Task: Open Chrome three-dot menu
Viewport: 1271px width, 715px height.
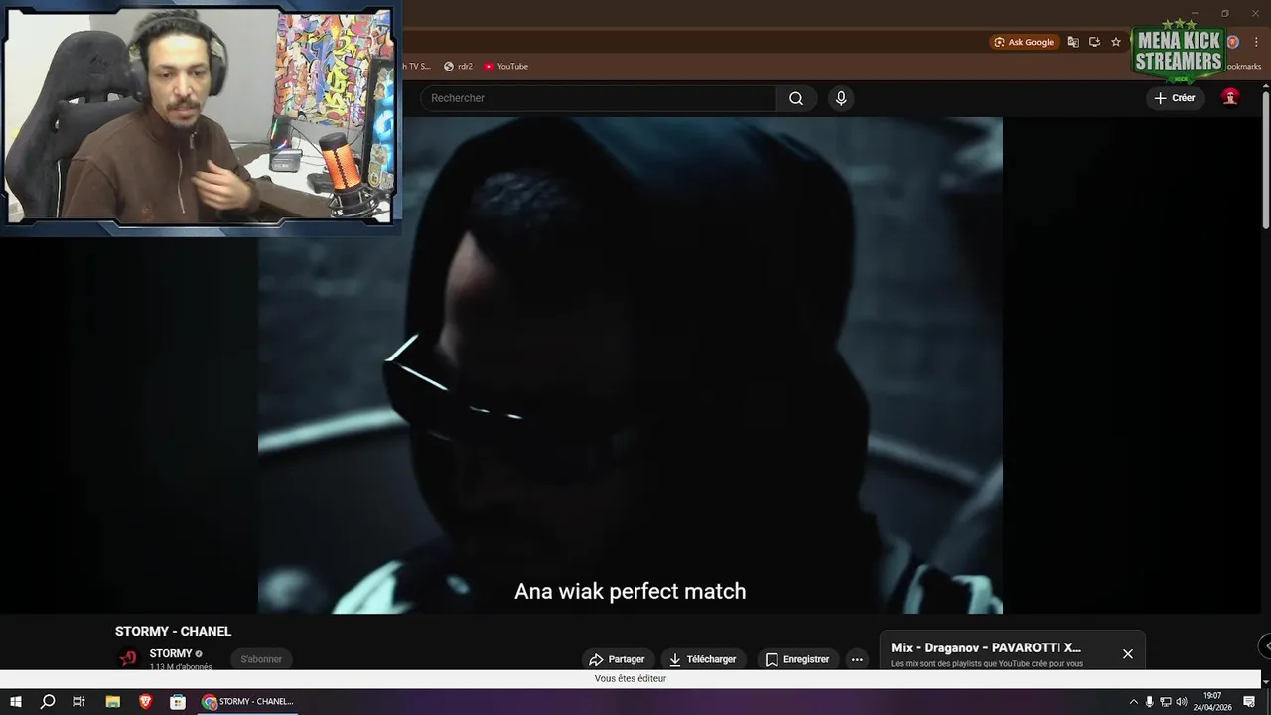Action: point(1256,42)
